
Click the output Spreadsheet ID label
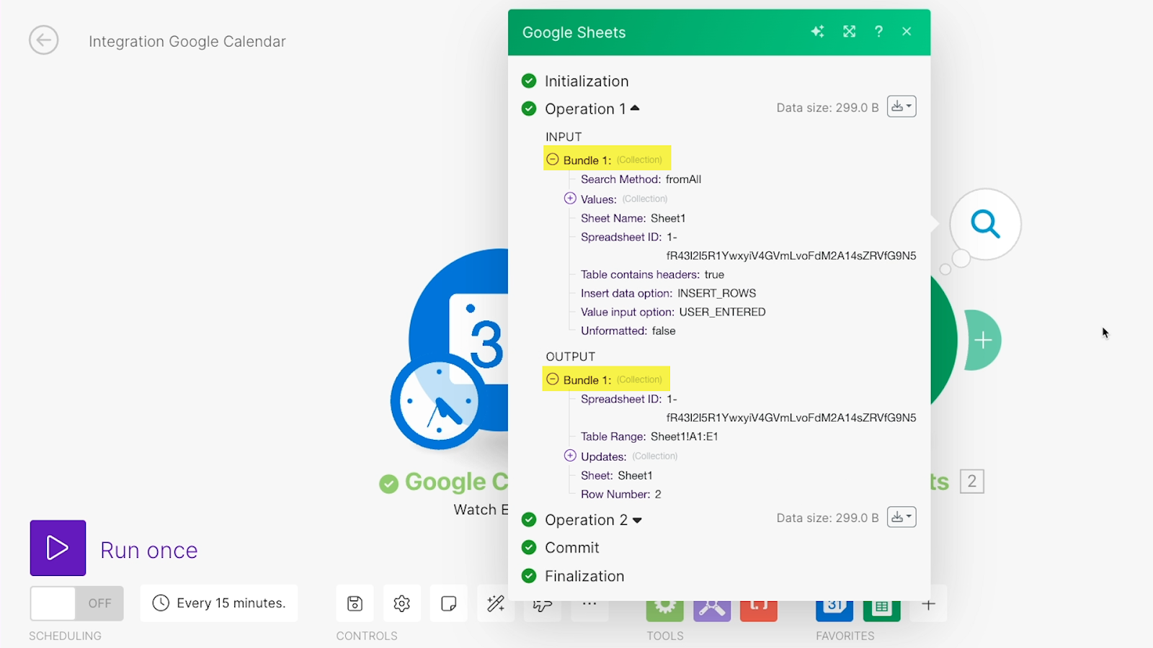621,399
